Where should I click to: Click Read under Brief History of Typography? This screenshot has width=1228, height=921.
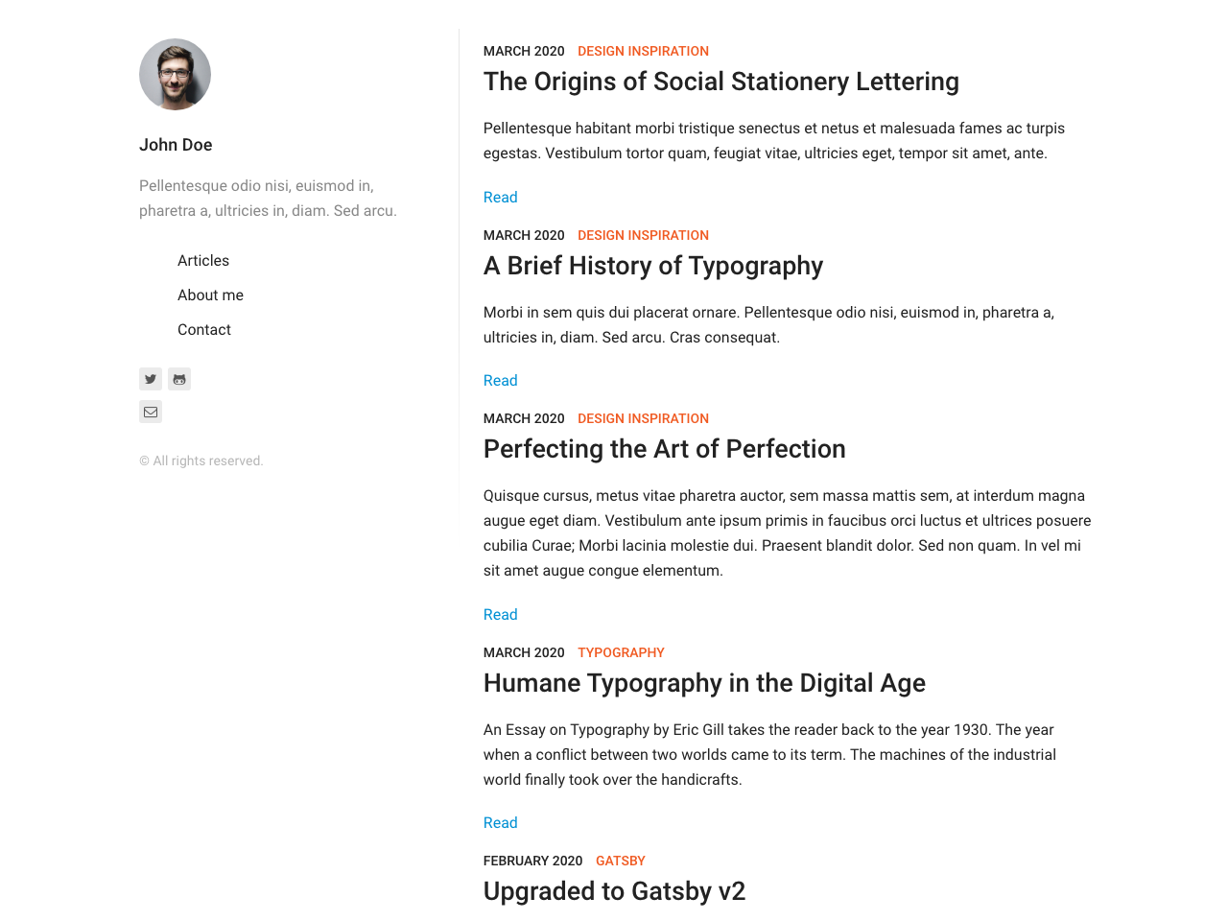(500, 381)
